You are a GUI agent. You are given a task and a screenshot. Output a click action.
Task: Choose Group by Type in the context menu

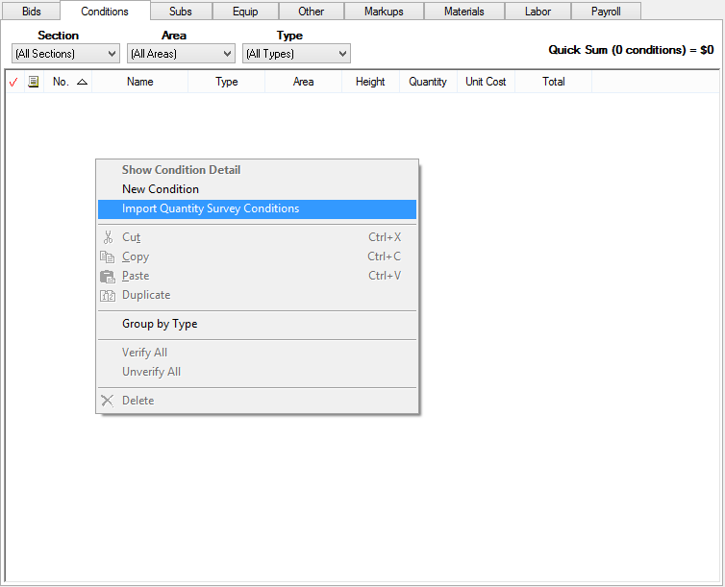(x=257, y=324)
